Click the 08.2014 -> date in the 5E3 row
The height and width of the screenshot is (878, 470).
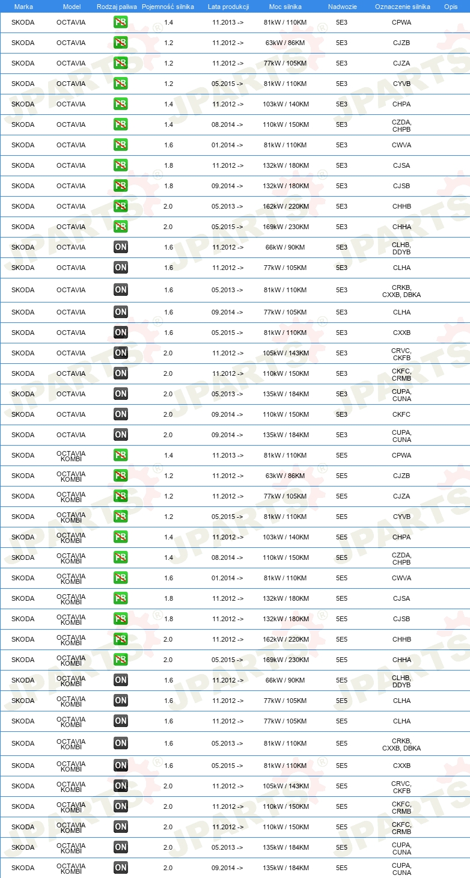tap(227, 124)
